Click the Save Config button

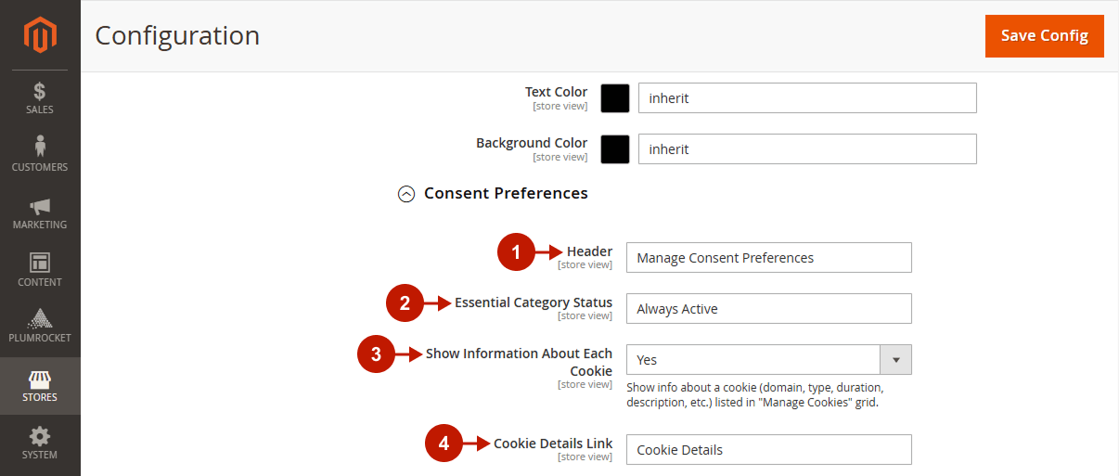tap(1045, 35)
